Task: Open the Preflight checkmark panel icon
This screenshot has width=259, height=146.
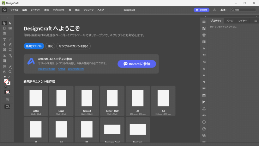Action: 204,129
